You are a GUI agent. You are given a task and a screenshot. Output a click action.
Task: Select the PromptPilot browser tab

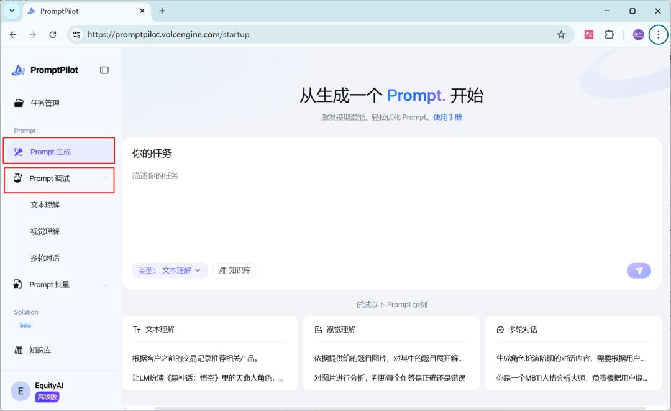pos(86,11)
